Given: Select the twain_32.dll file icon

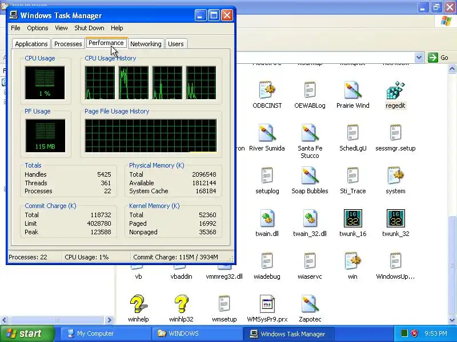Looking at the screenshot, I should 310,218.
